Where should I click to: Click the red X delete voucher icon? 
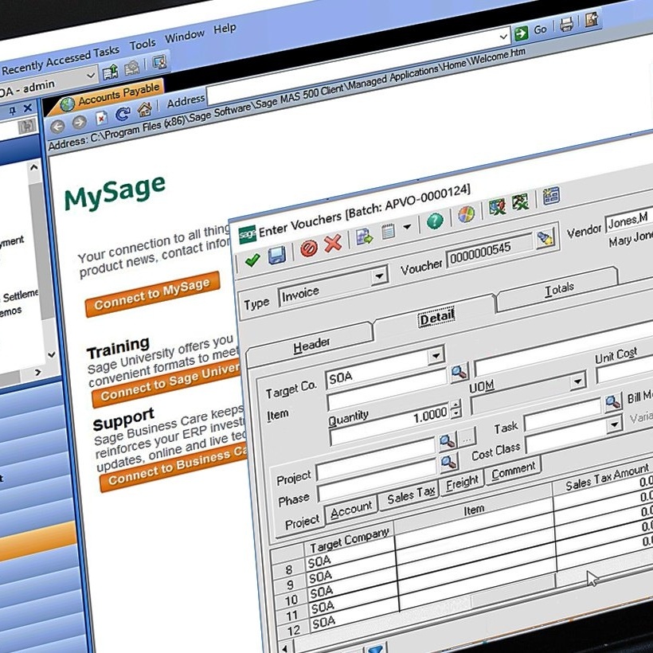click(x=333, y=244)
